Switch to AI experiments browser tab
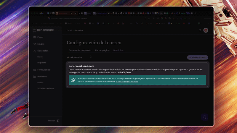Image resolution: width=237 pixels, height=133 pixels. point(100,13)
